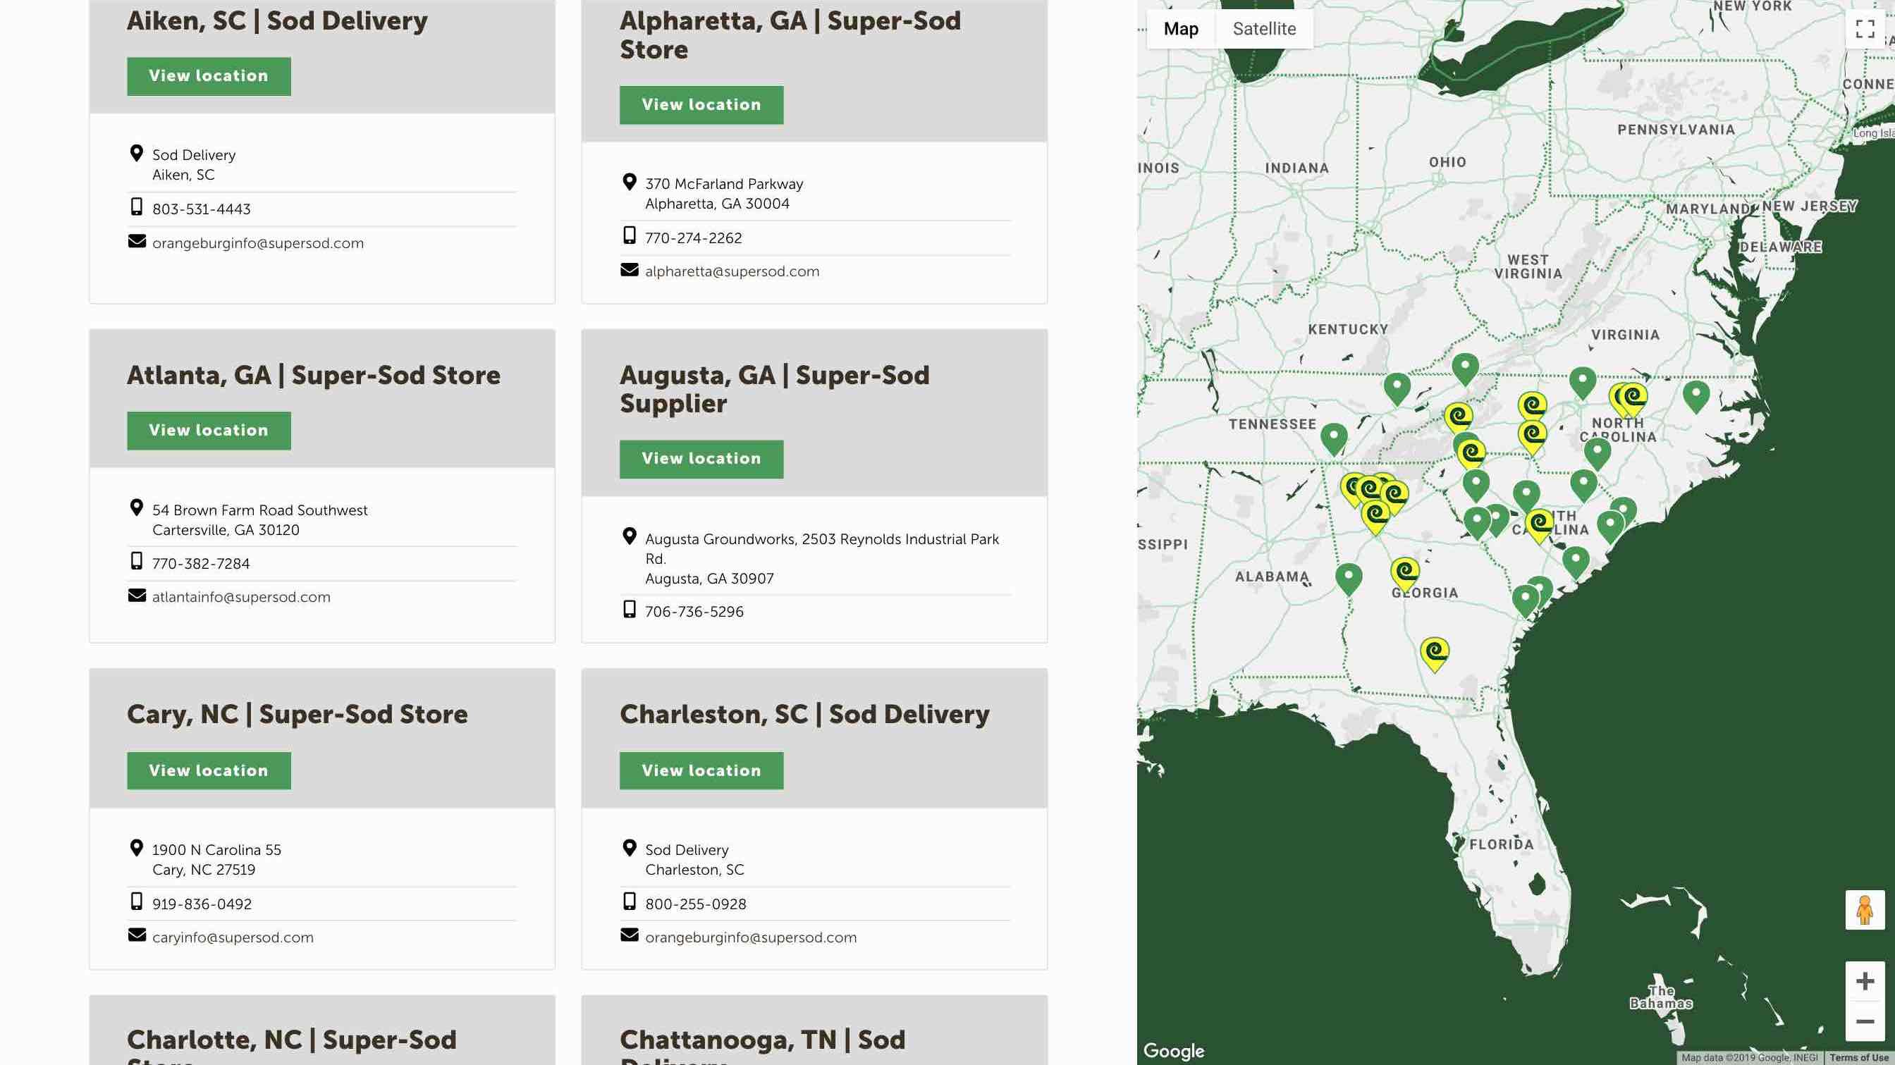Click the envelope icon beside alpharetta@supersod.com
The height and width of the screenshot is (1065, 1895).
630,269
